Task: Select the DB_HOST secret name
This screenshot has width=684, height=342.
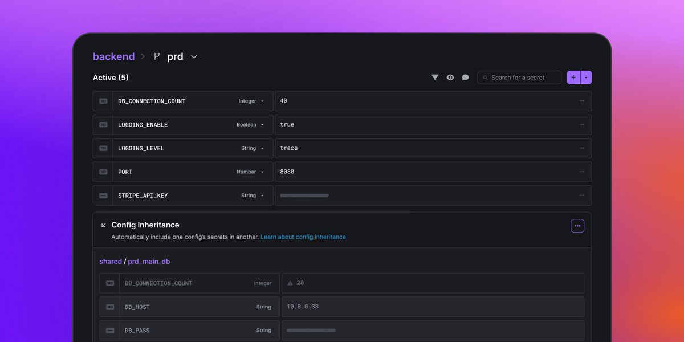Action: click(x=137, y=307)
